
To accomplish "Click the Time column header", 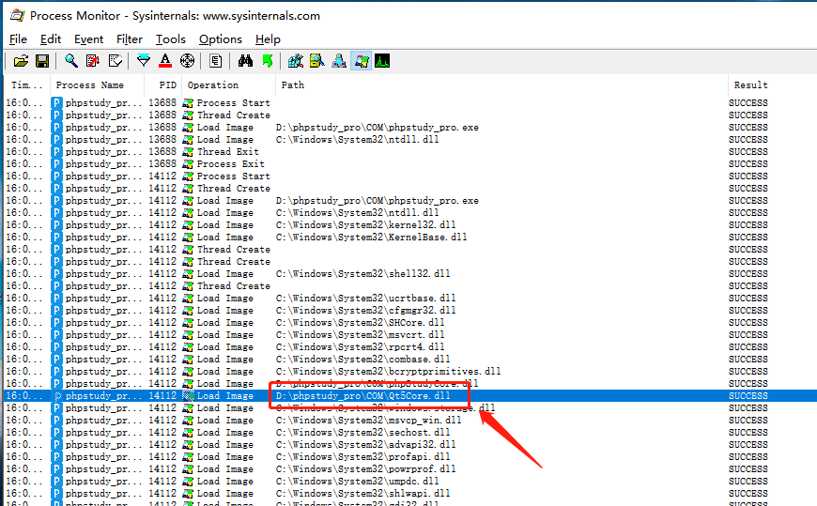I will pyautogui.click(x=26, y=84).
